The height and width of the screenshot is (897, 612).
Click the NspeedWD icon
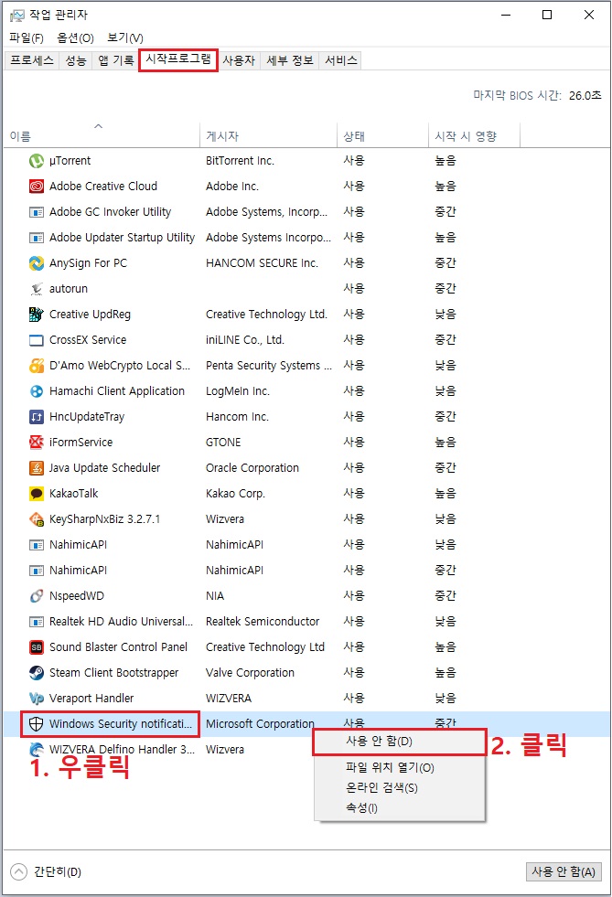36,596
